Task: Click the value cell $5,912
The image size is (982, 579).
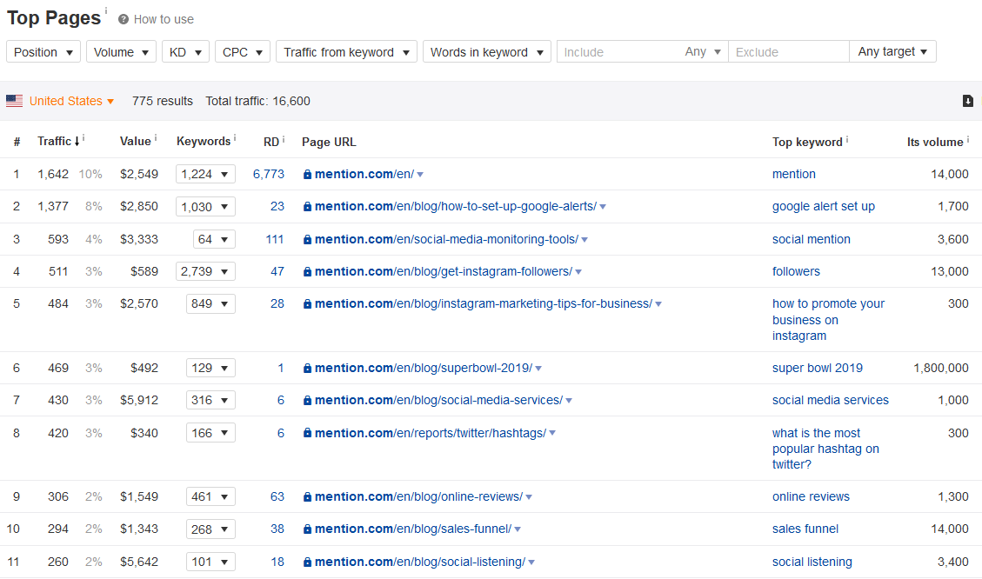Action: click(139, 400)
